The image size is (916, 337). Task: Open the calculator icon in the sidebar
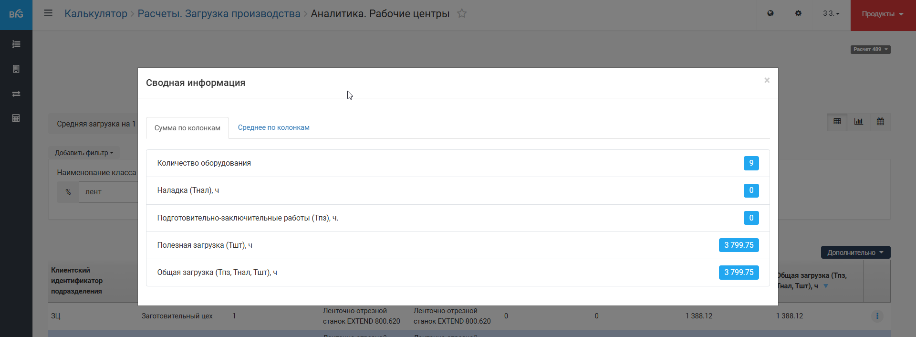[16, 118]
